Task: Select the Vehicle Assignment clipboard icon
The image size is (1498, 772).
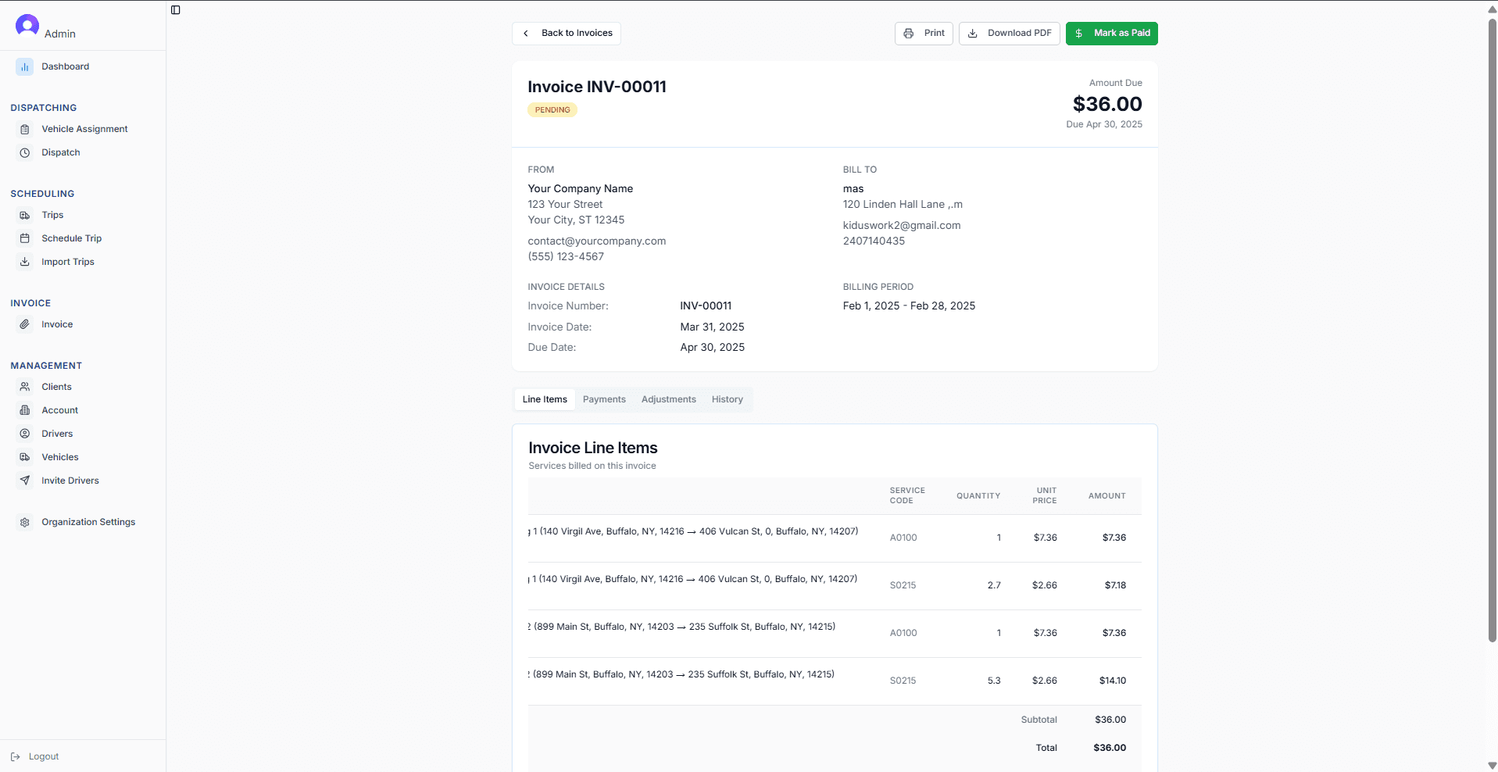Action: pyautogui.click(x=24, y=129)
